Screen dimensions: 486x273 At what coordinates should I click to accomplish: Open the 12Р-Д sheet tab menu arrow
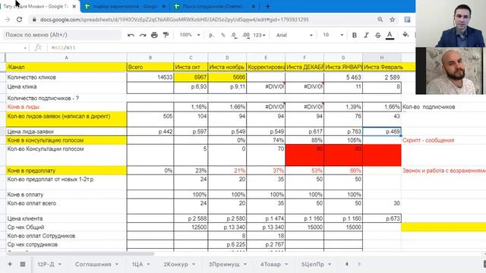point(60,264)
